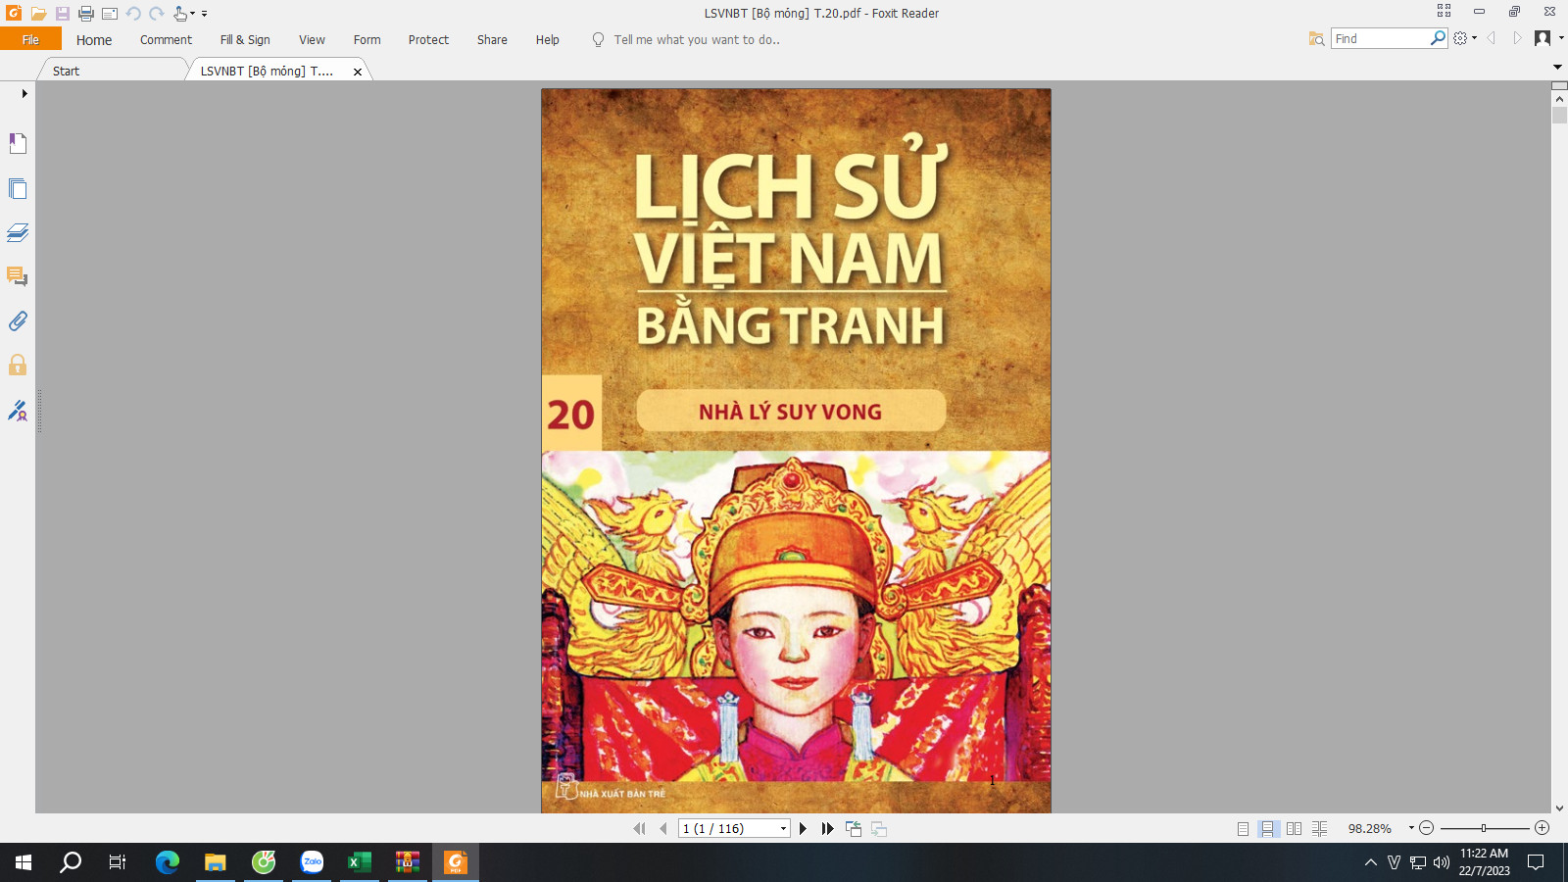Open the Fill & Sign ribbon tab
Image resolution: width=1568 pixels, height=882 pixels.
[245, 40]
